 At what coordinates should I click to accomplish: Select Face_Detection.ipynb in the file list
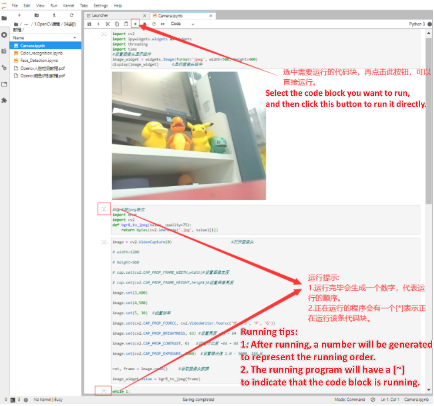(45, 60)
